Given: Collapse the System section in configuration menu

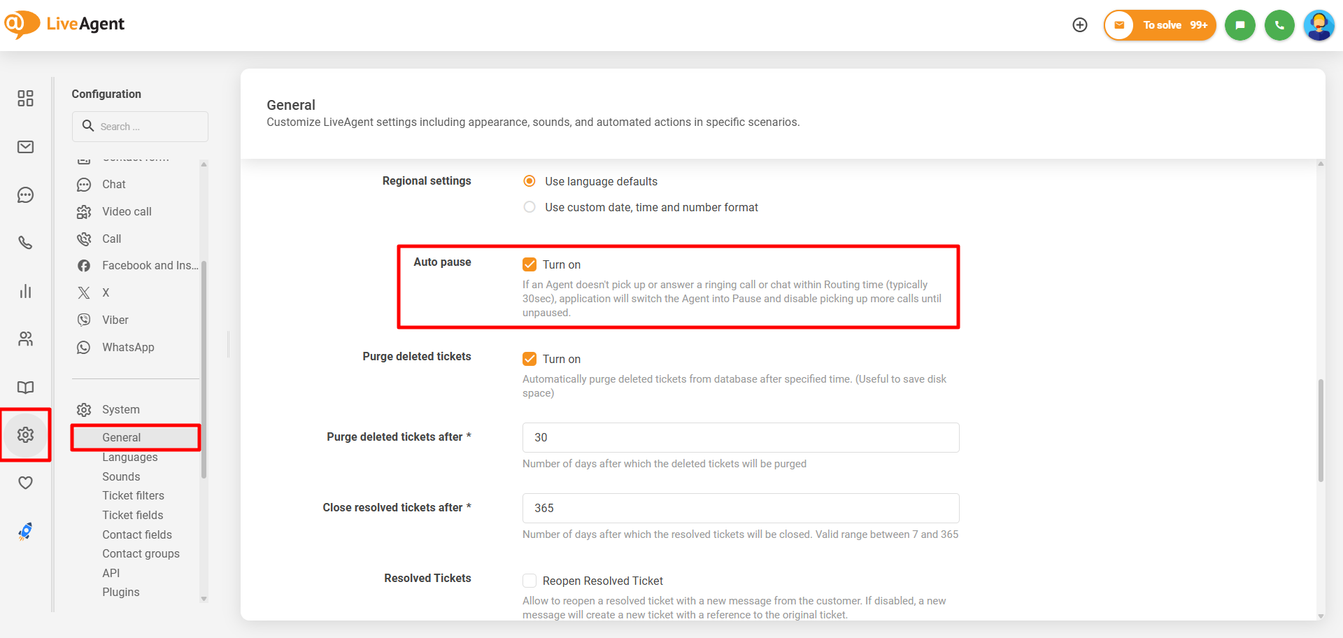Looking at the screenshot, I should [120, 409].
